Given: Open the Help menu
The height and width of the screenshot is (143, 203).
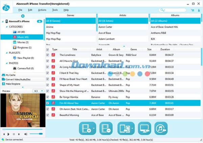Looking at the screenshot, I should [x=66, y=10].
